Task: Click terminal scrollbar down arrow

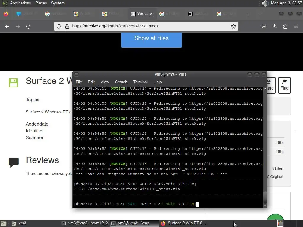Action: (x=265, y=206)
